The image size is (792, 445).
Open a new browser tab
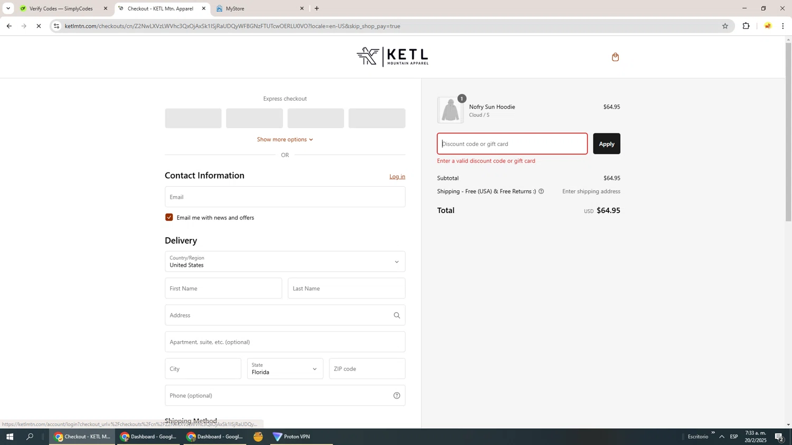click(317, 8)
